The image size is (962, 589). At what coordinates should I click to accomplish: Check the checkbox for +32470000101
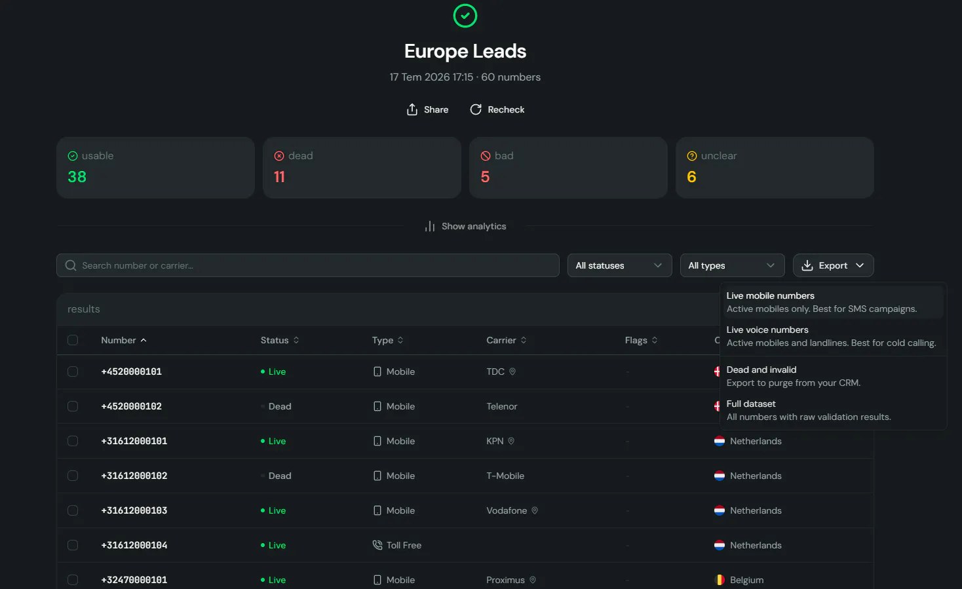click(x=73, y=580)
